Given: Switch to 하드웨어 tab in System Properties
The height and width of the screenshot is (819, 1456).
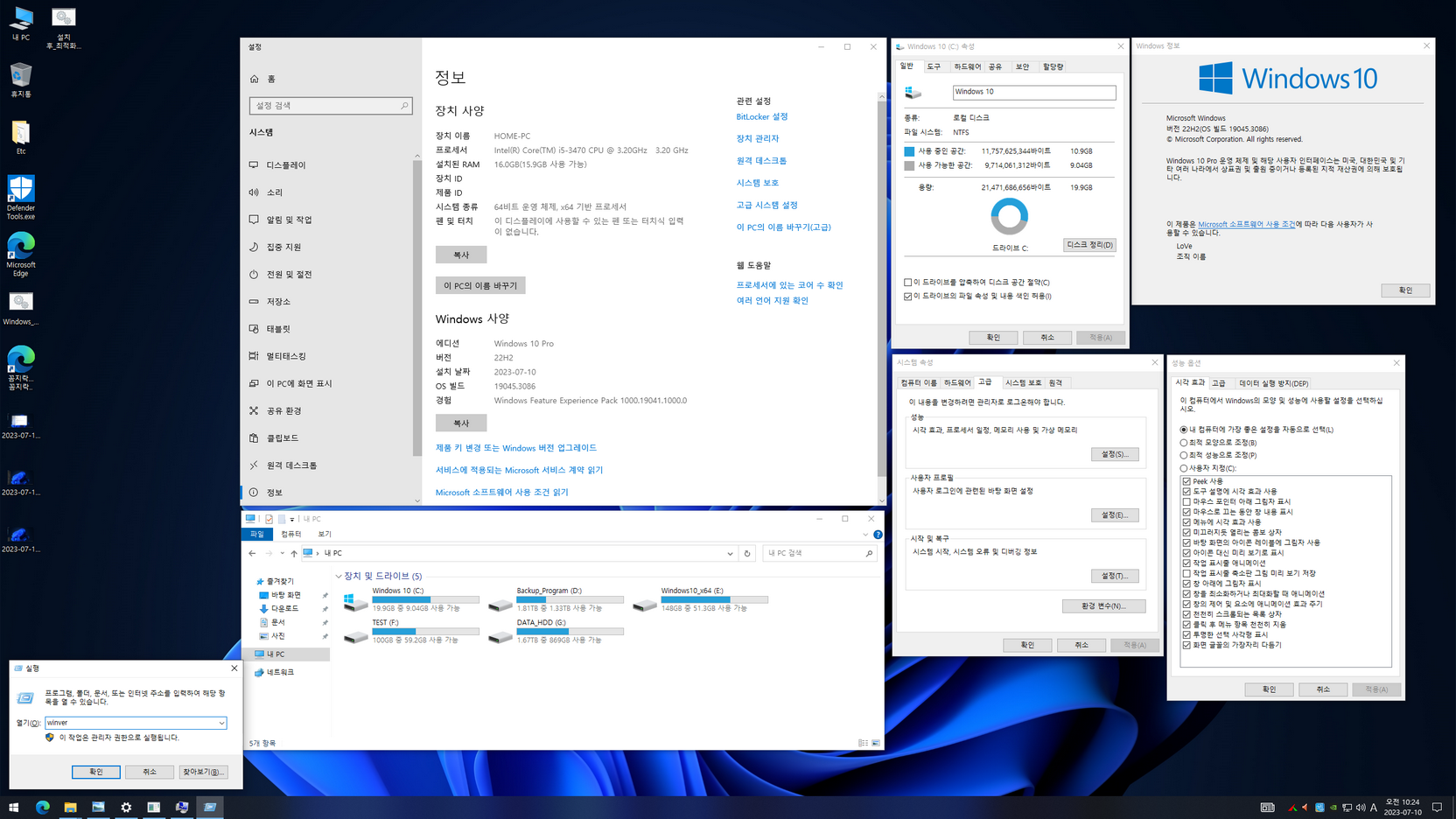Looking at the screenshot, I should point(957,383).
